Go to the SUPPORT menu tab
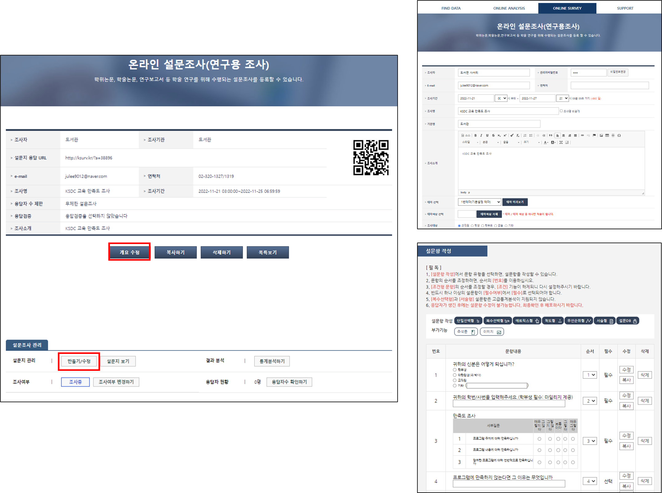 [625, 8]
